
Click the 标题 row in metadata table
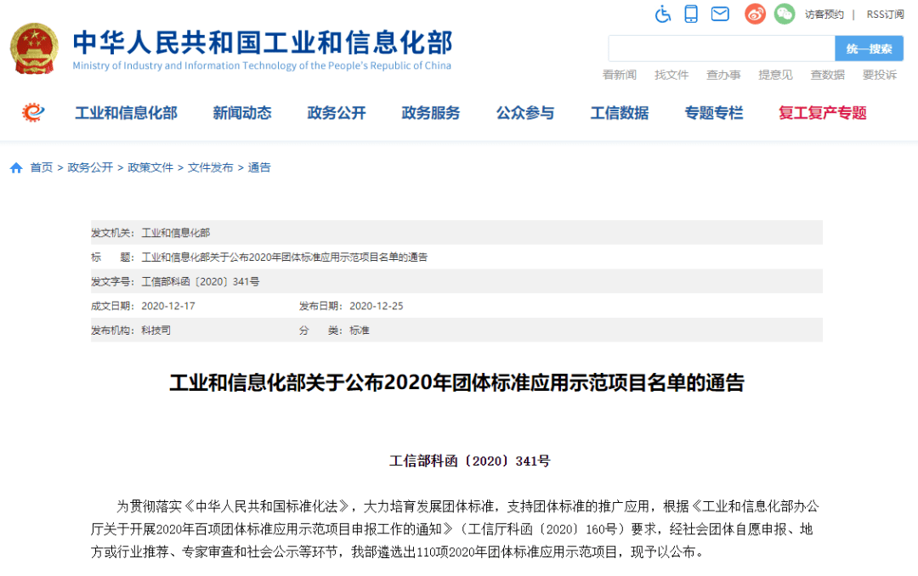[x=456, y=257]
